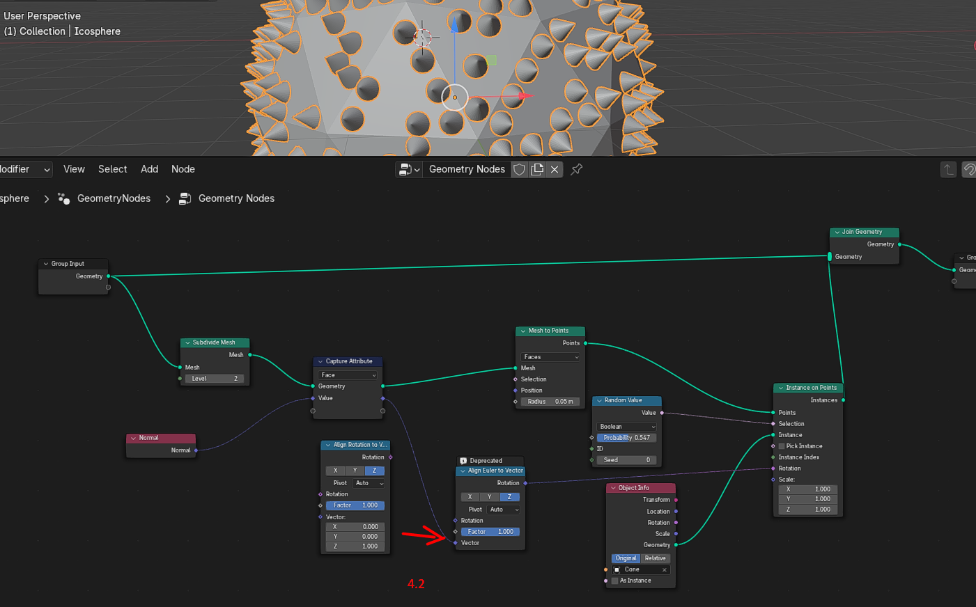This screenshot has height=607, width=976.
Task: Click GeometryNodes in the breadcrumb path
Action: click(x=114, y=198)
